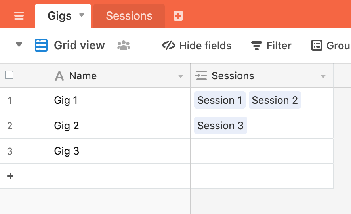Open collaborators people icon beside Grid view
The height and width of the screenshot is (214, 351).
[124, 46]
